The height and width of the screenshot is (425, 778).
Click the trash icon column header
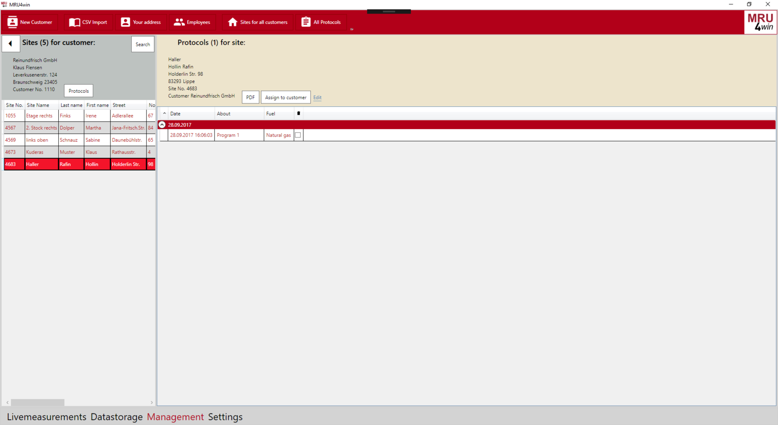point(299,114)
